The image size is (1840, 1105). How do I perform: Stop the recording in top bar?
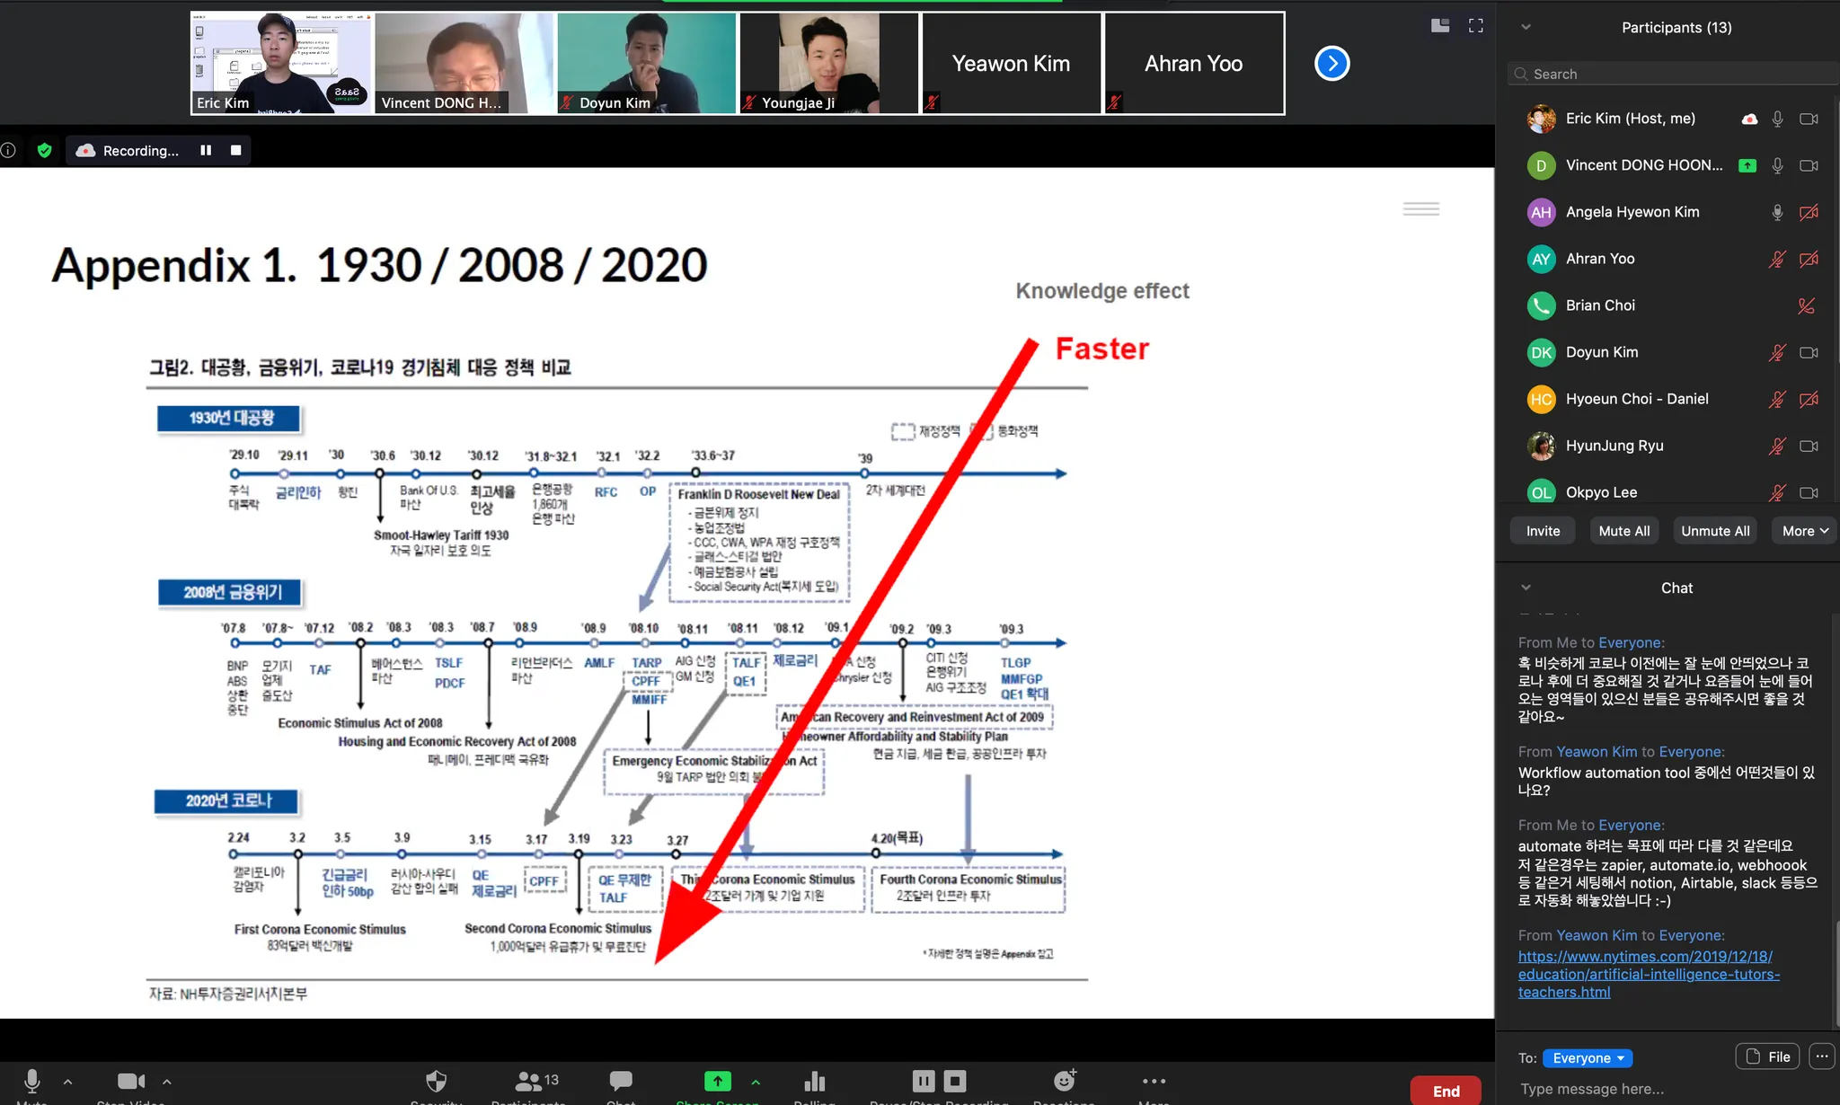click(235, 150)
